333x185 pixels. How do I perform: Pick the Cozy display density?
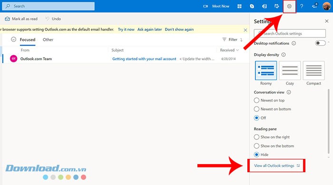tap(290, 71)
